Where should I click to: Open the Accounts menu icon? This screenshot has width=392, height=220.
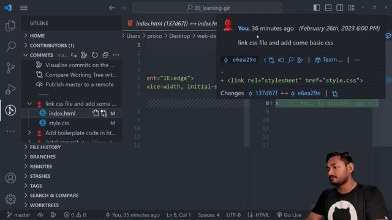10,178
